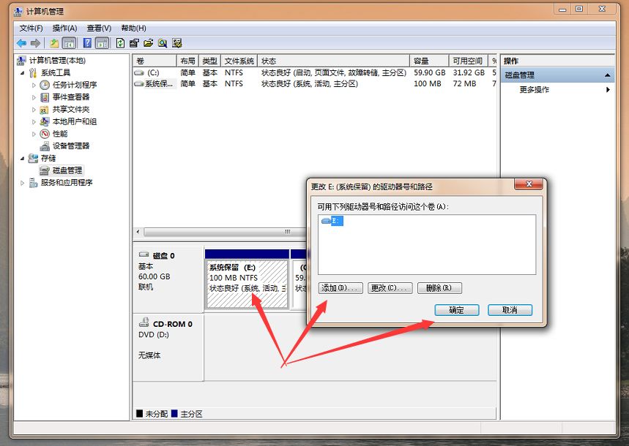Select the 设备管理器 item in the tree
Screen dimensions: 629x446
click(70, 145)
